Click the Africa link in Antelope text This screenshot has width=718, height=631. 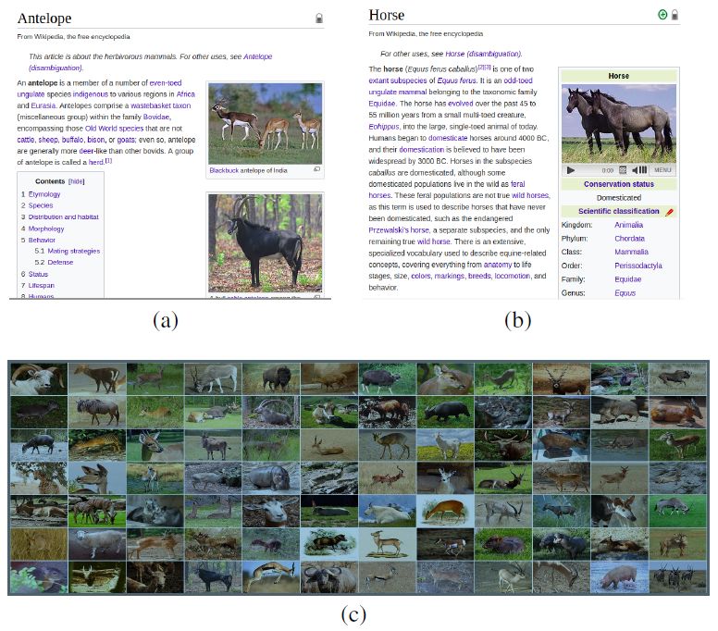[x=185, y=93]
